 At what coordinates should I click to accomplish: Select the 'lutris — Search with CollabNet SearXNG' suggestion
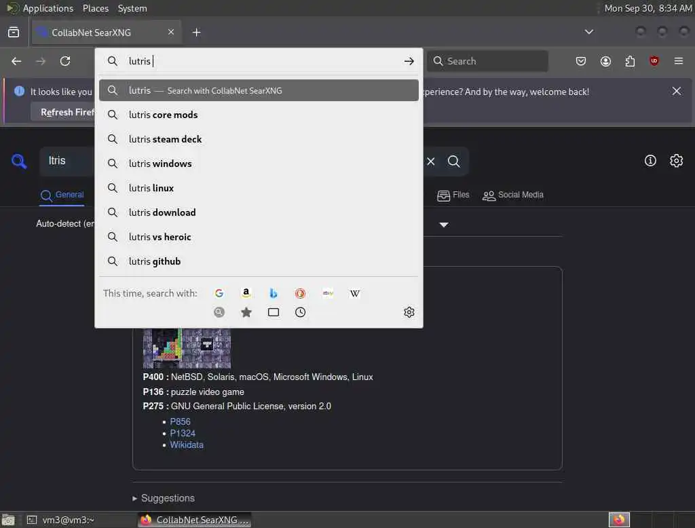point(259,90)
